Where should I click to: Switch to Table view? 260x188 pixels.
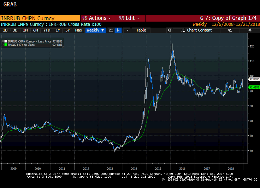[x=141, y=30]
